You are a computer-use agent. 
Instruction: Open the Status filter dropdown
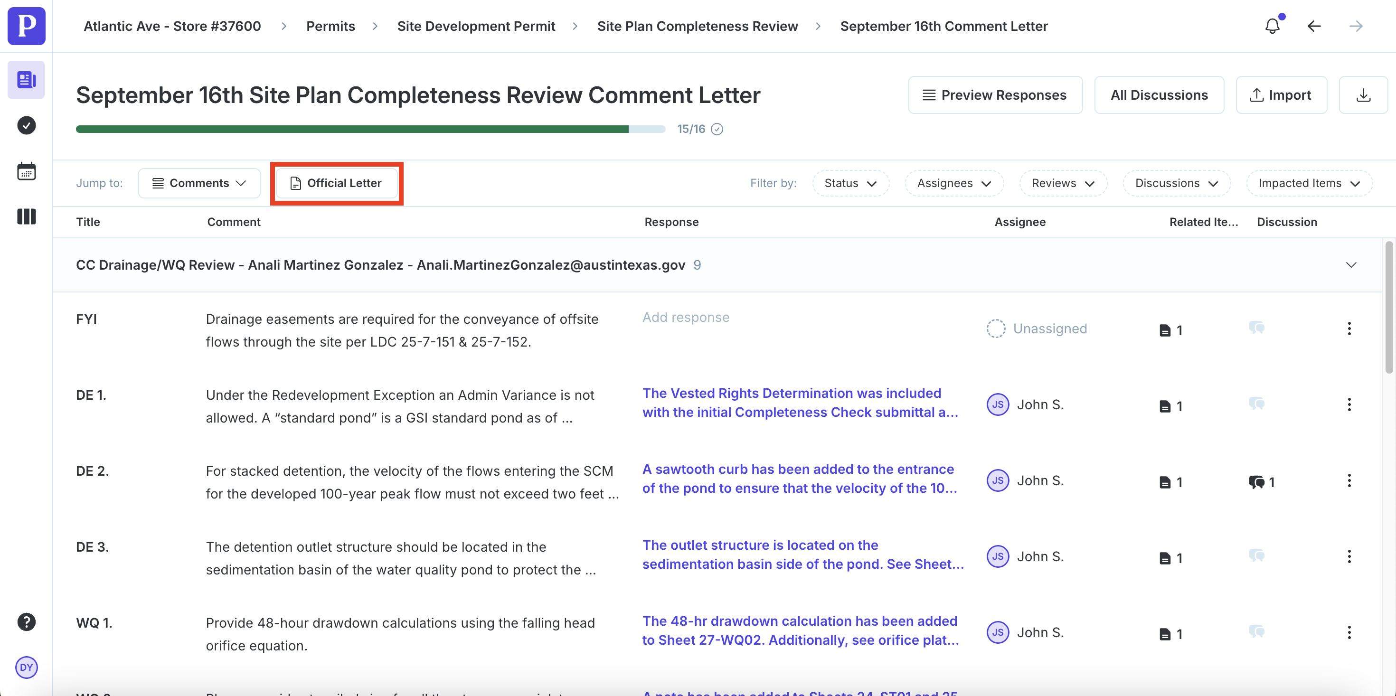(850, 183)
